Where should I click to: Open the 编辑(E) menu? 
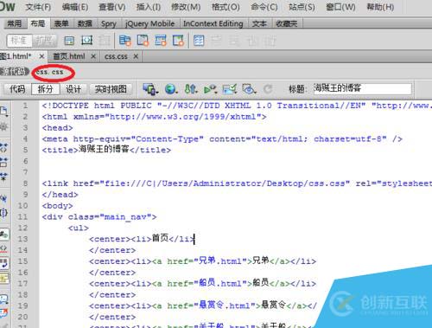point(75,7)
